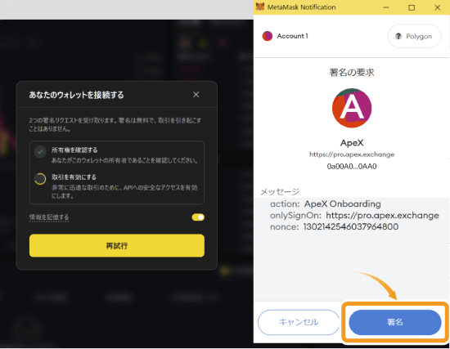The height and width of the screenshot is (349, 450).
Task: Click the yellow 再試行 retry button
Action: point(117,245)
